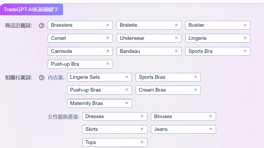This screenshot has width=264, height=148.
Task: Remove the Bustier keyword tag
Action: (x=245, y=25)
